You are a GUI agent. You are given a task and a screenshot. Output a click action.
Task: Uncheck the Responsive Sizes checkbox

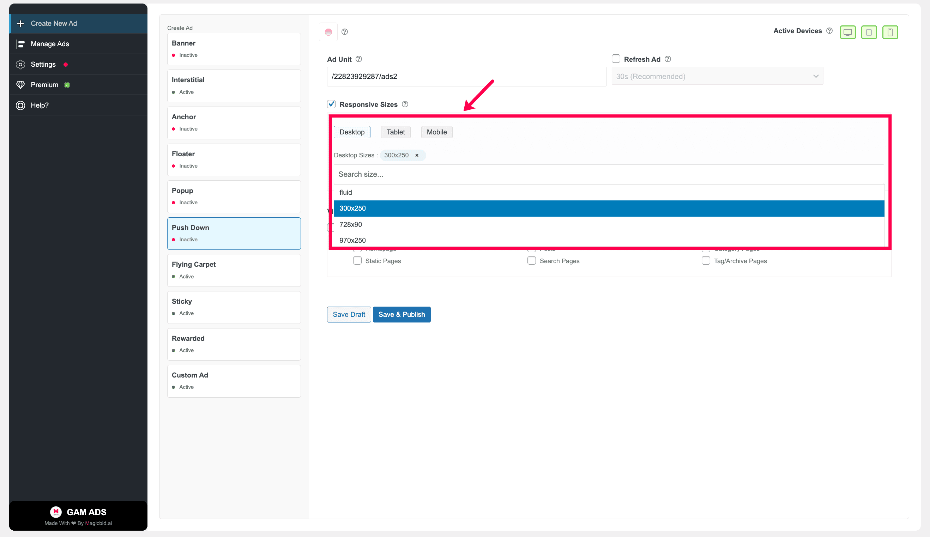click(331, 104)
